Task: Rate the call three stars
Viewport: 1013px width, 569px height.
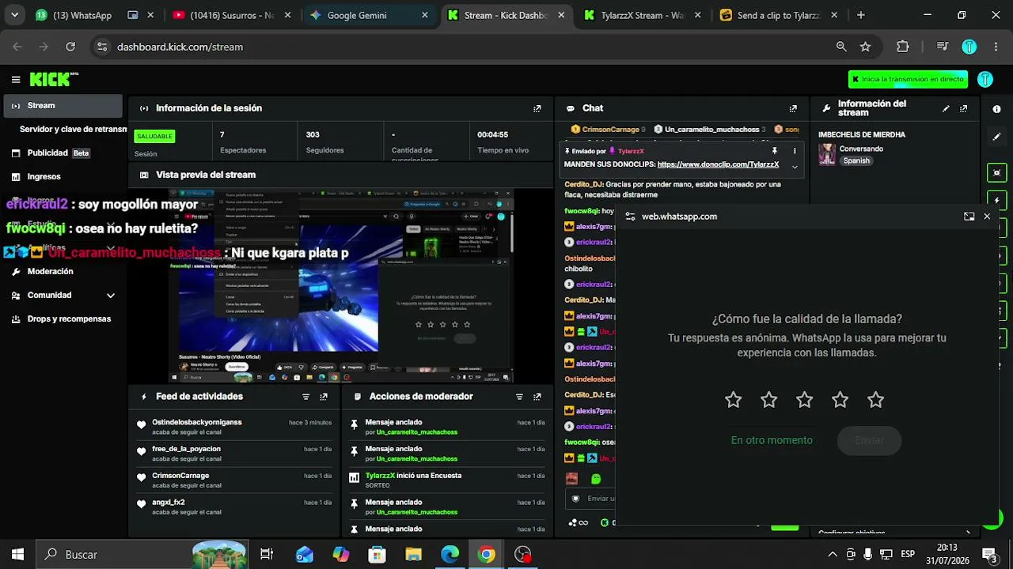Action: click(805, 400)
